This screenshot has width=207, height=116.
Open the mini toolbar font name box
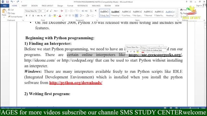[x=133, y=47]
